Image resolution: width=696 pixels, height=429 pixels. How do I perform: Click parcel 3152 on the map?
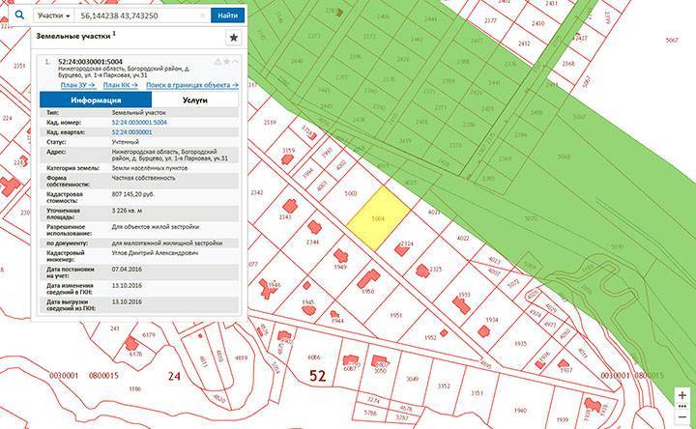click(x=444, y=386)
